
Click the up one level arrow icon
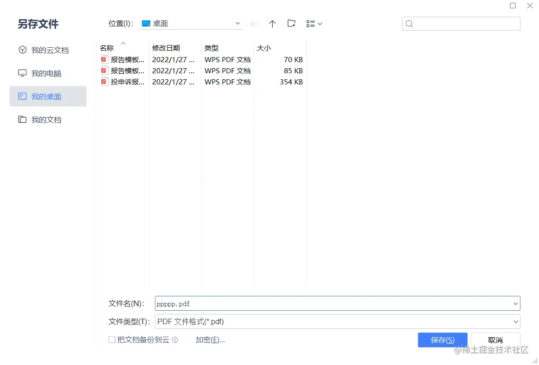pos(272,24)
